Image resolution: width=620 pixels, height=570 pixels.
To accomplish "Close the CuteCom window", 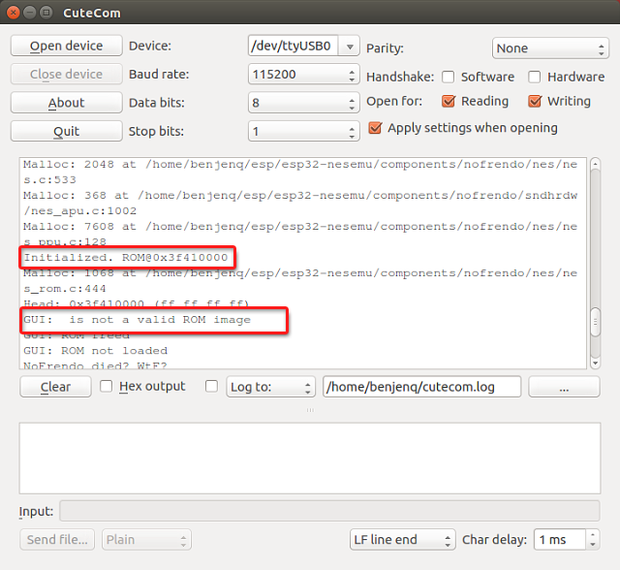I will coord(14,13).
